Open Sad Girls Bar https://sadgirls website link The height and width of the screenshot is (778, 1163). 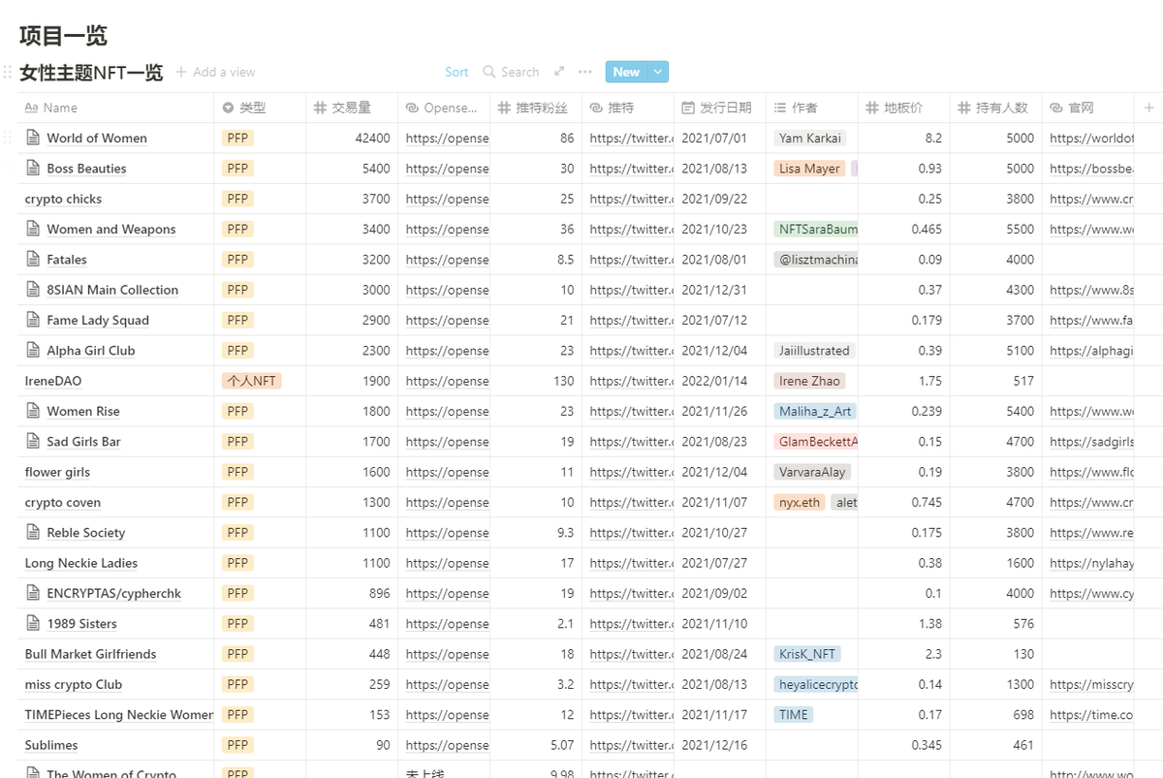pyautogui.click(x=1091, y=441)
